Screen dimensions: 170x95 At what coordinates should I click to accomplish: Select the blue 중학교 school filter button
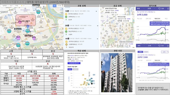[x=70, y=69]
